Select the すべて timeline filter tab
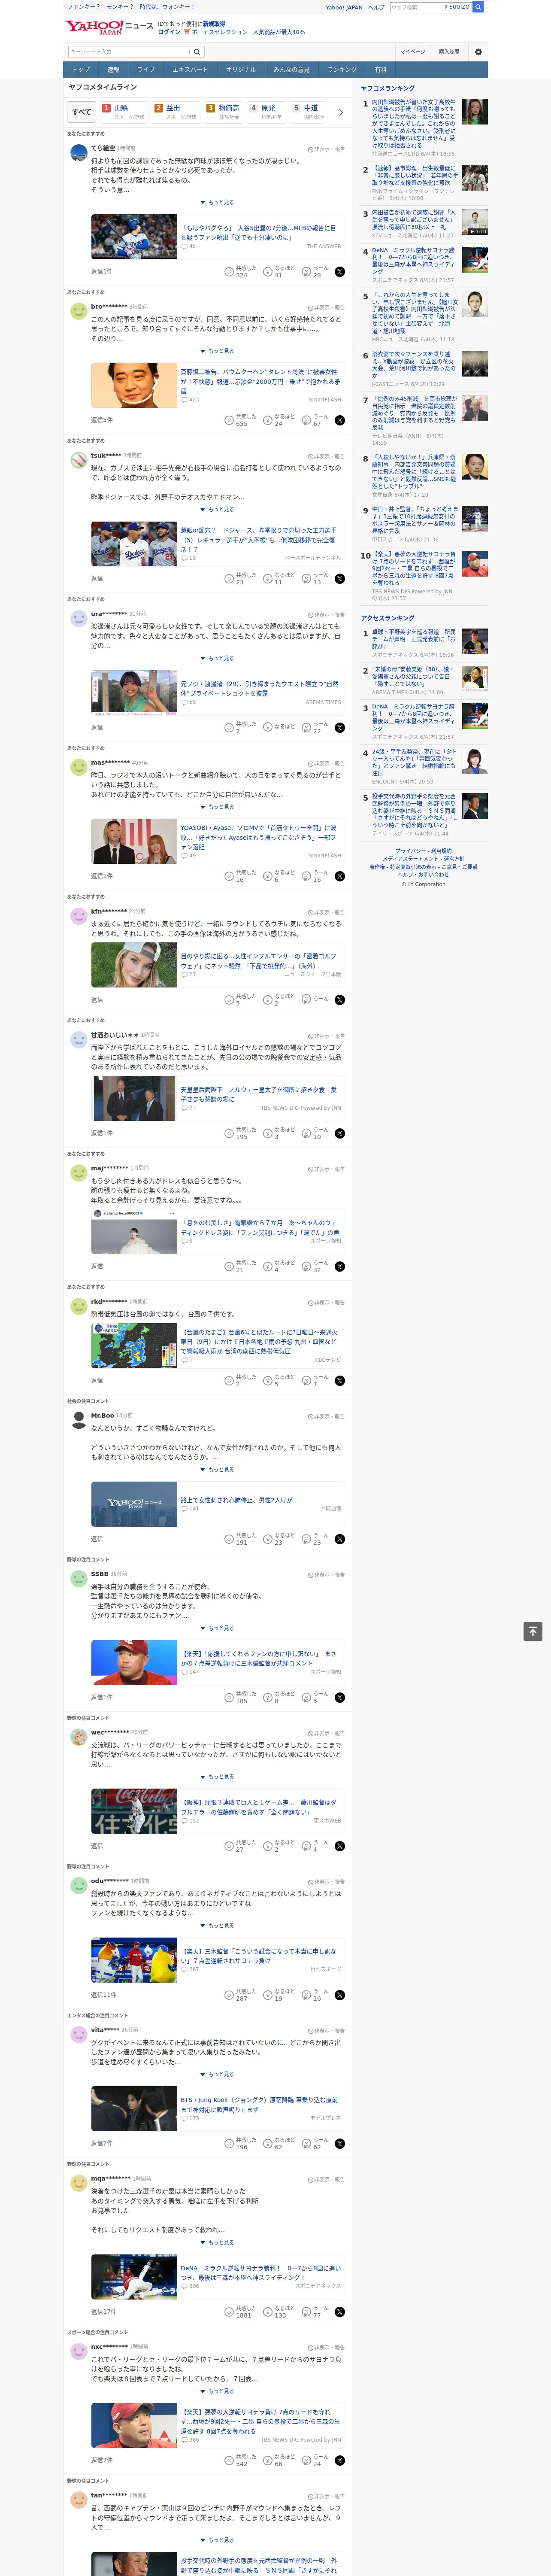Viewport: 551px width, 2576px height. (x=82, y=112)
